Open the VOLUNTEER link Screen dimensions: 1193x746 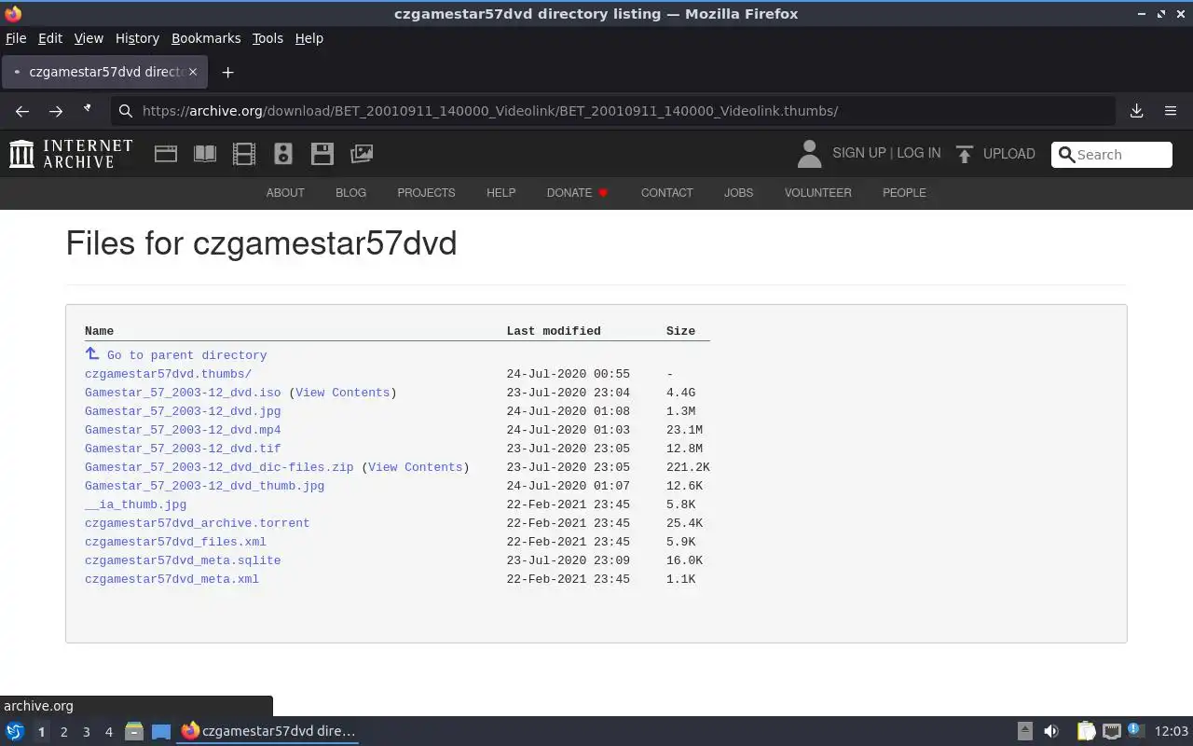point(817,193)
